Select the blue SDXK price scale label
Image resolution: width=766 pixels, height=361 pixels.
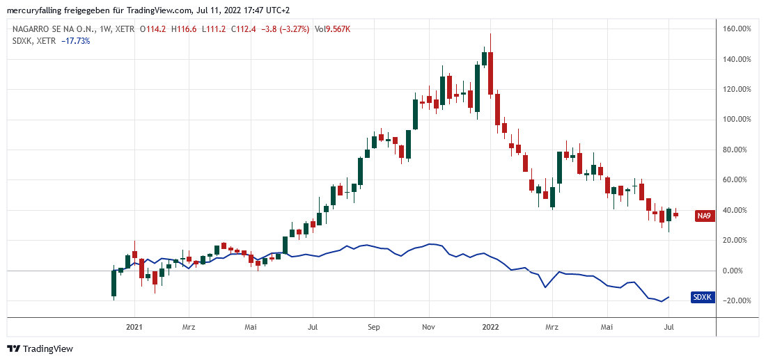point(703,297)
